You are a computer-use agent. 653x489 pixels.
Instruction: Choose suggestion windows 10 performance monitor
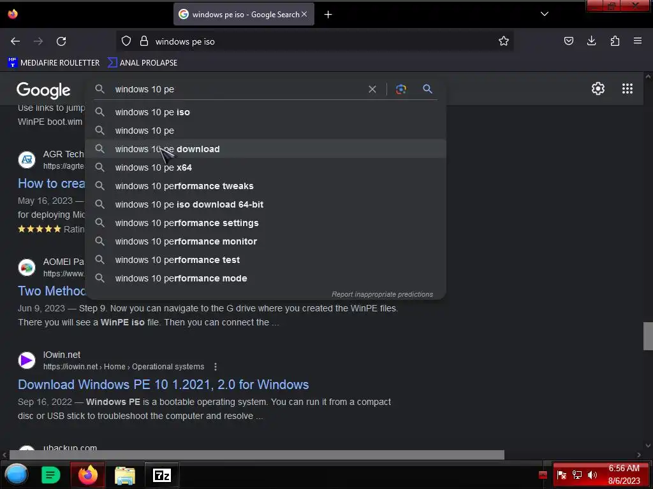[266, 241]
